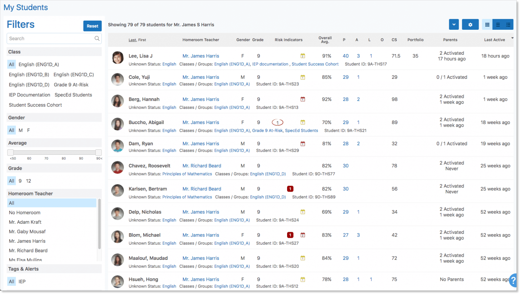Click Abigail Buccho's circled risk indicator

pos(277,123)
